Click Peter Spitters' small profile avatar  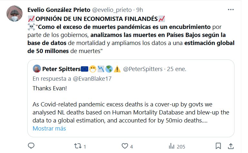click(37, 68)
